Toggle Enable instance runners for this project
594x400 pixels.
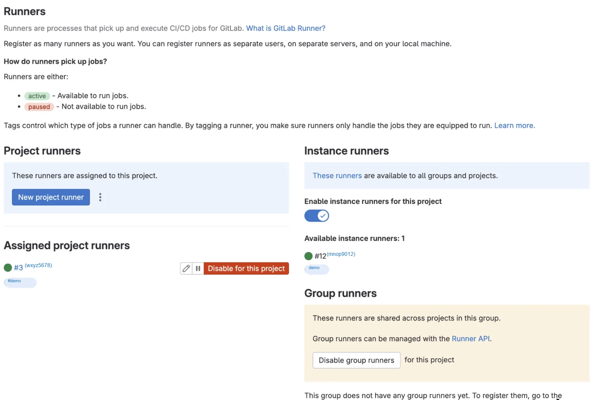(316, 216)
